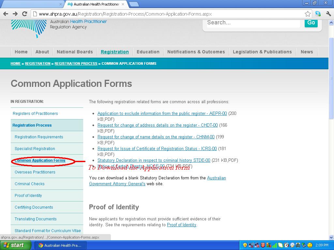The image size is (334, 250).
Task: Reload the page with the refresh icon
Action: (24, 14)
